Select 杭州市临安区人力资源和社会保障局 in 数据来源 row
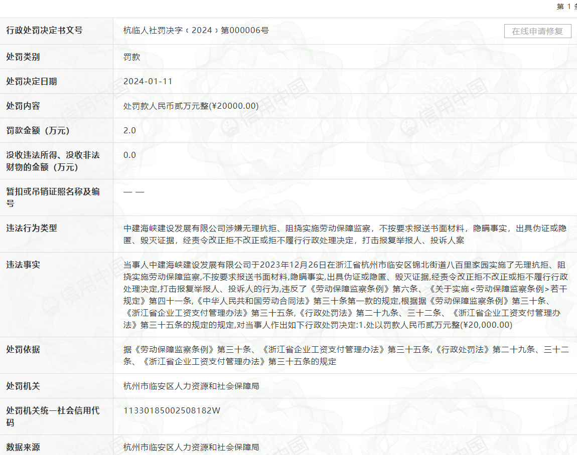 point(191,447)
